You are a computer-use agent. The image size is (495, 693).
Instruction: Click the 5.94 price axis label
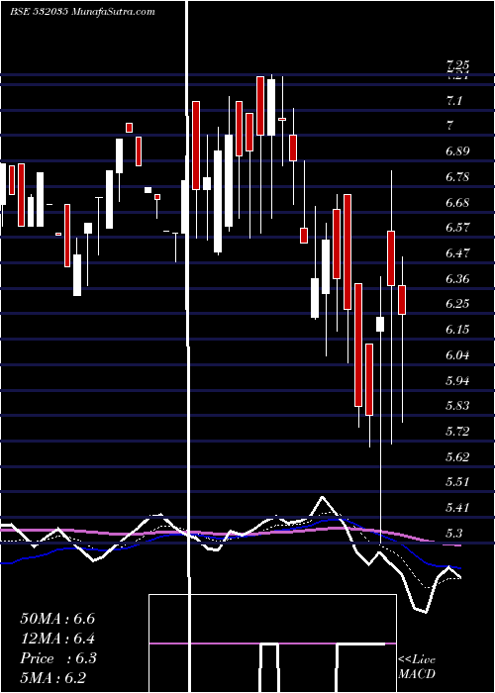point(457,380)
